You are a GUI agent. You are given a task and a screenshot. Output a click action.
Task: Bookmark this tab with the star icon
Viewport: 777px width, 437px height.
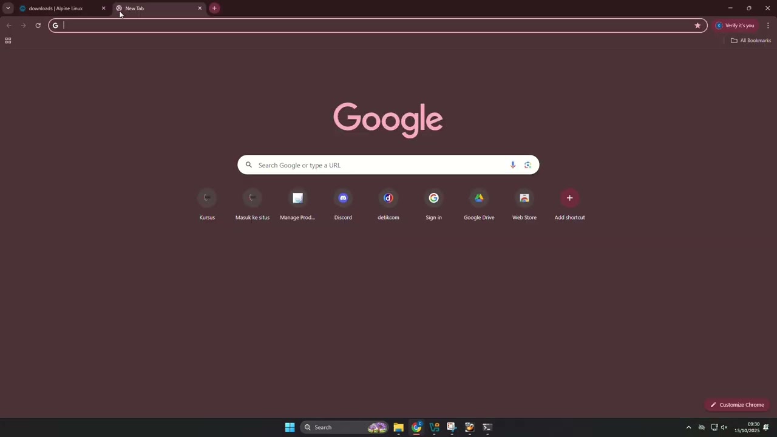point(697,25)
